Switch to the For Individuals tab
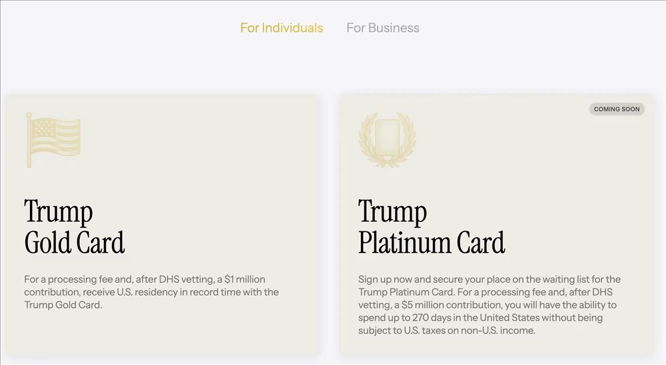This screenshot has width=666, height=365. pos(281,28)
